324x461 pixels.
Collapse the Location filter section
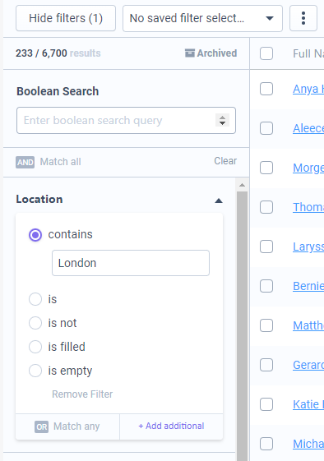[x=219, y=201]
